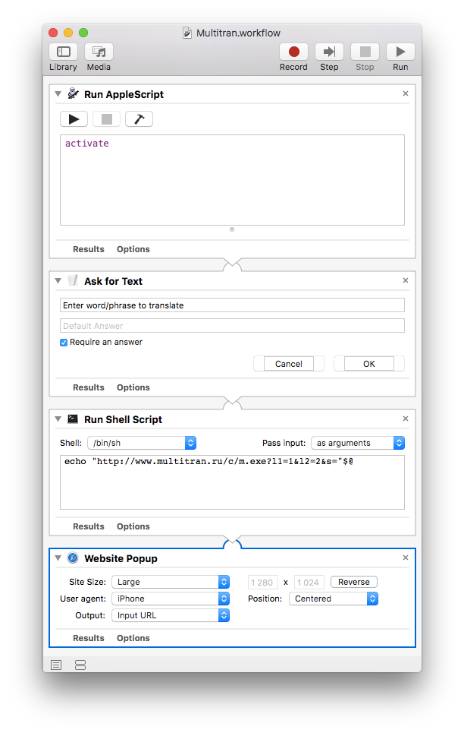Open the Output dropdown

tap(171, 616)
